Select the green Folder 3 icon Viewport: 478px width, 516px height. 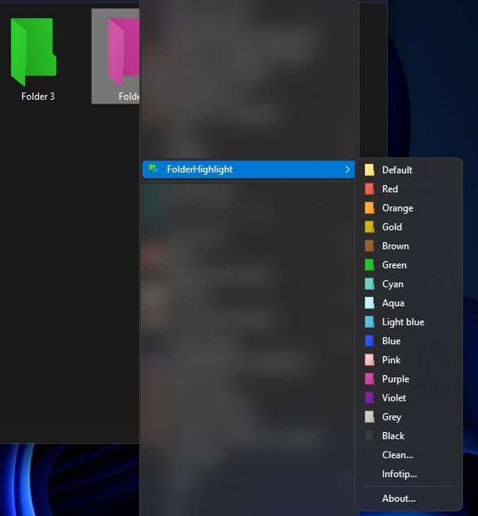tap(33, 51)
